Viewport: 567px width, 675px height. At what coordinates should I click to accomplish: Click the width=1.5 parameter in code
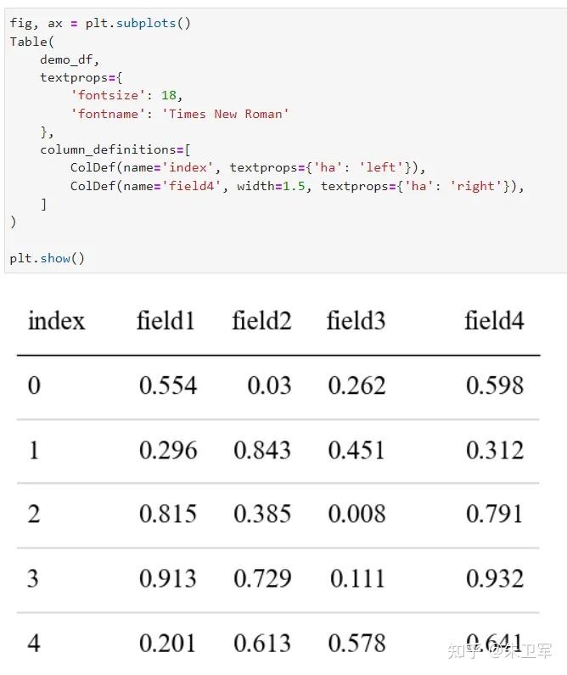pyautogui.click(x=271, y=186)
